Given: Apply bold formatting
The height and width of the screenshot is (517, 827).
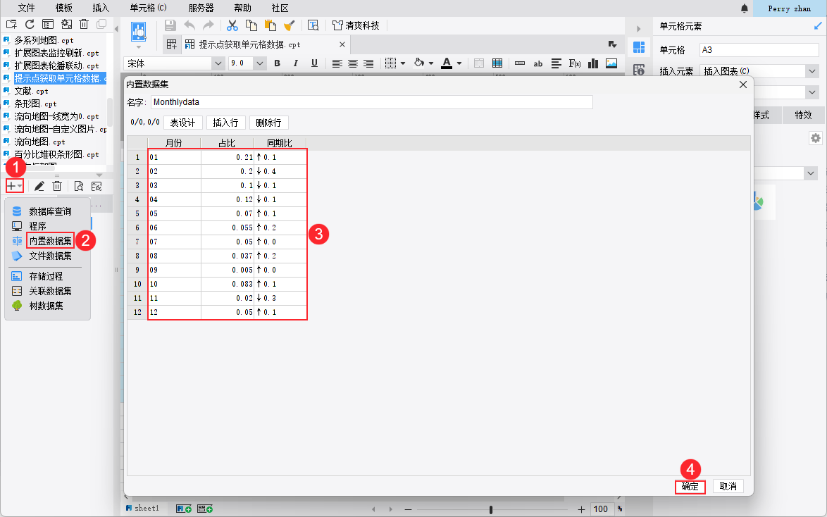Looking at the screenshot, I should (278, 63).
